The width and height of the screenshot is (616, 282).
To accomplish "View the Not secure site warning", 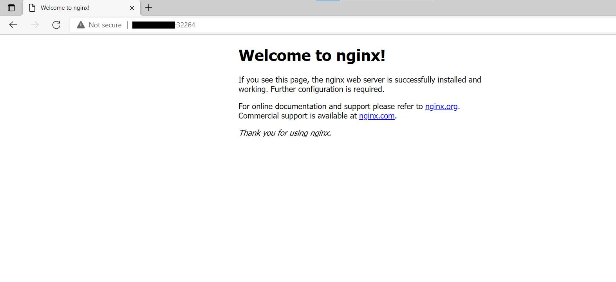I will point(81,25).
